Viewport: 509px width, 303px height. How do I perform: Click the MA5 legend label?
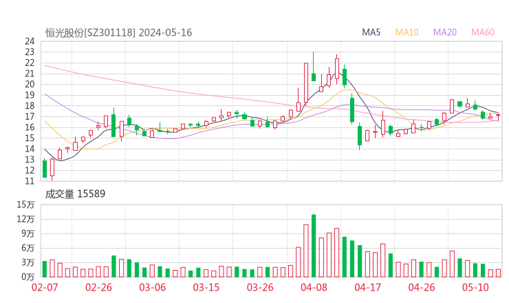point(371,32)
